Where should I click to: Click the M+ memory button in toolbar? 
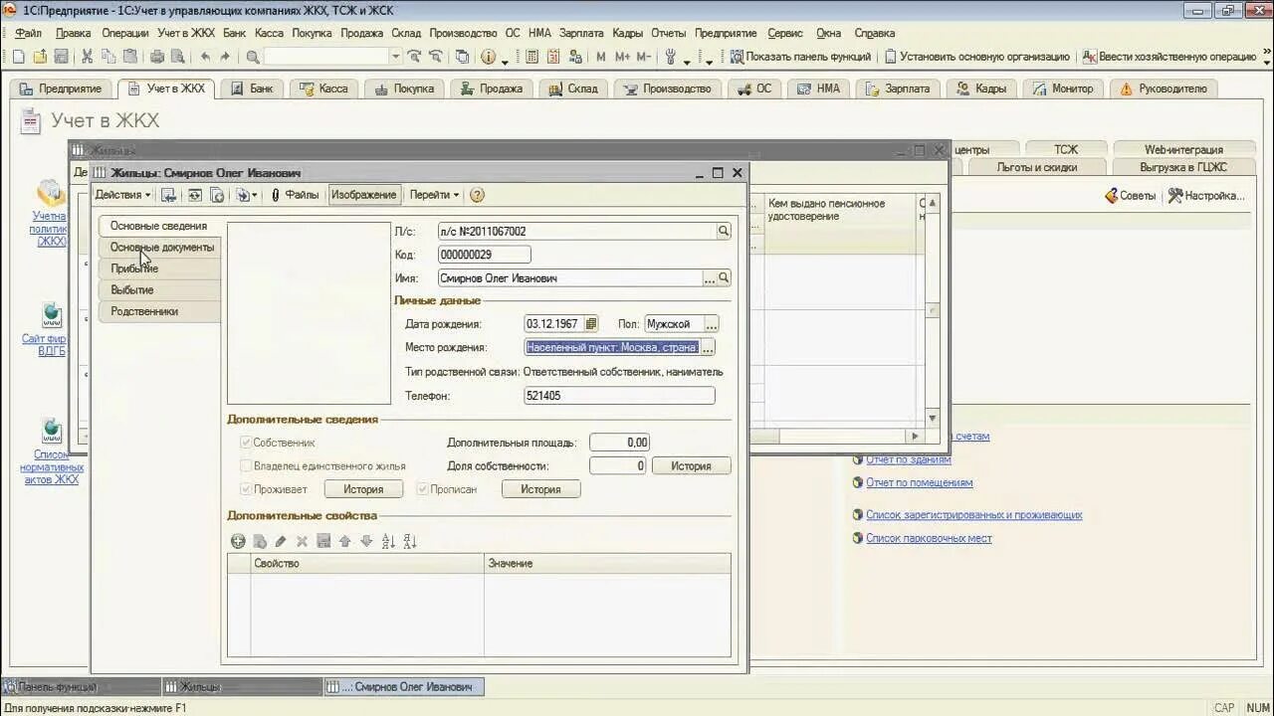coord(622,57)
